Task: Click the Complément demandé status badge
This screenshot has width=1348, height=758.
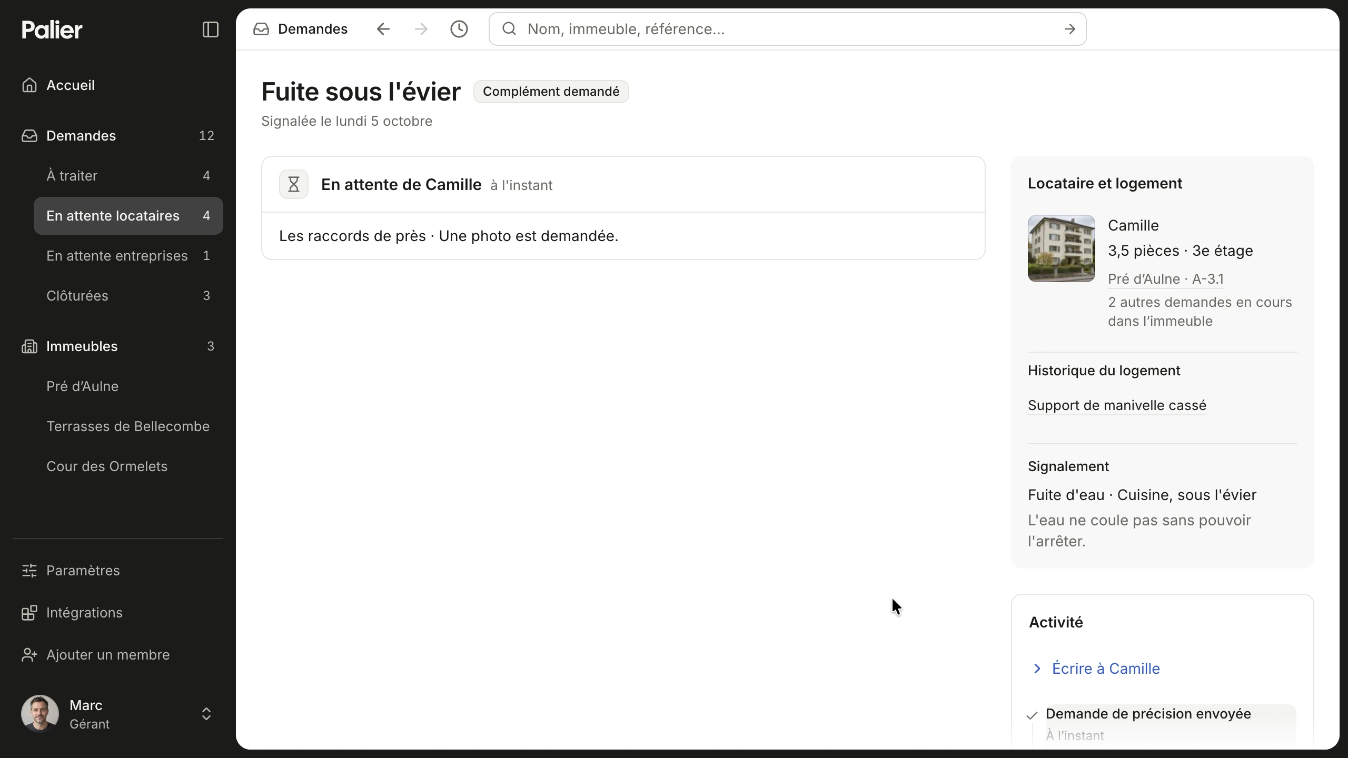Action: 551,92
